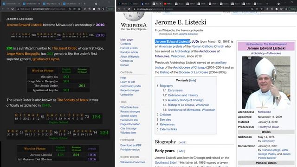Open the Wikimedia Commons link
297x167 pixels.
(133, 162)
